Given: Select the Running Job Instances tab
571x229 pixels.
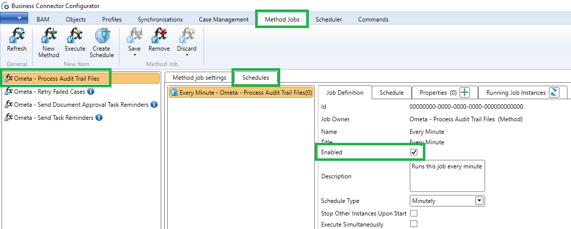Looking at the screenshot, I should pos(516,93).
